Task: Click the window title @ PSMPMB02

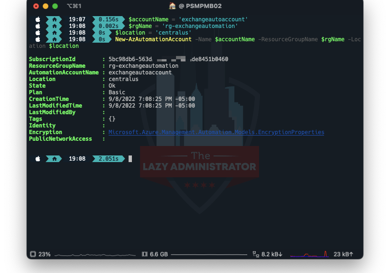Action: pyautogui.click(x=200, y=6)
